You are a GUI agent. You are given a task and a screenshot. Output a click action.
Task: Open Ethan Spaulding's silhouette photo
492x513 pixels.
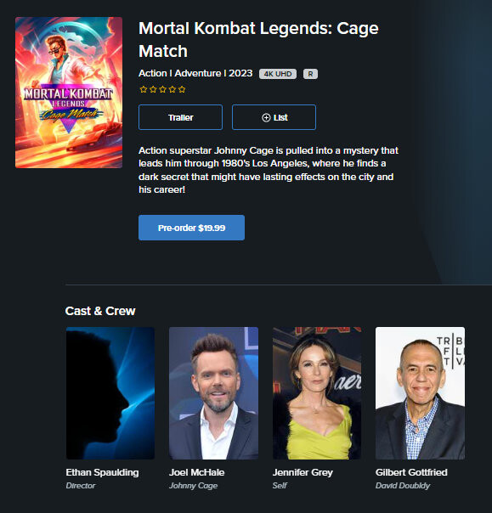tap(110, 393)
